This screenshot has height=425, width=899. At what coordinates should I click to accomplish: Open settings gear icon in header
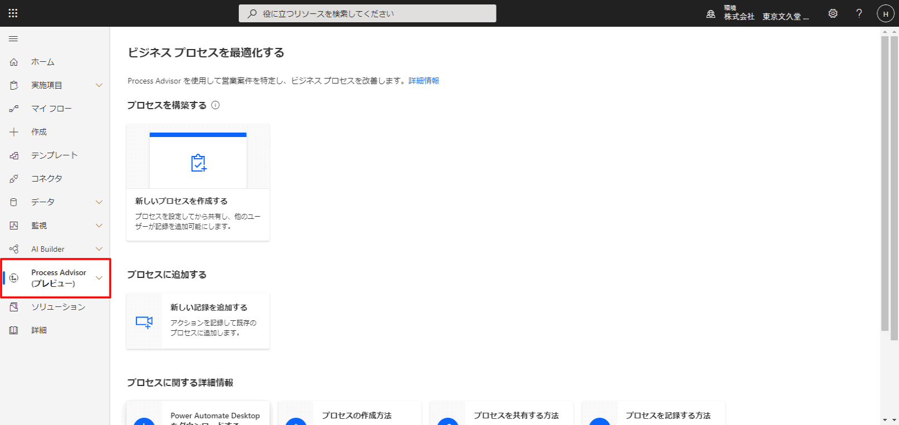tap(833, 13)
